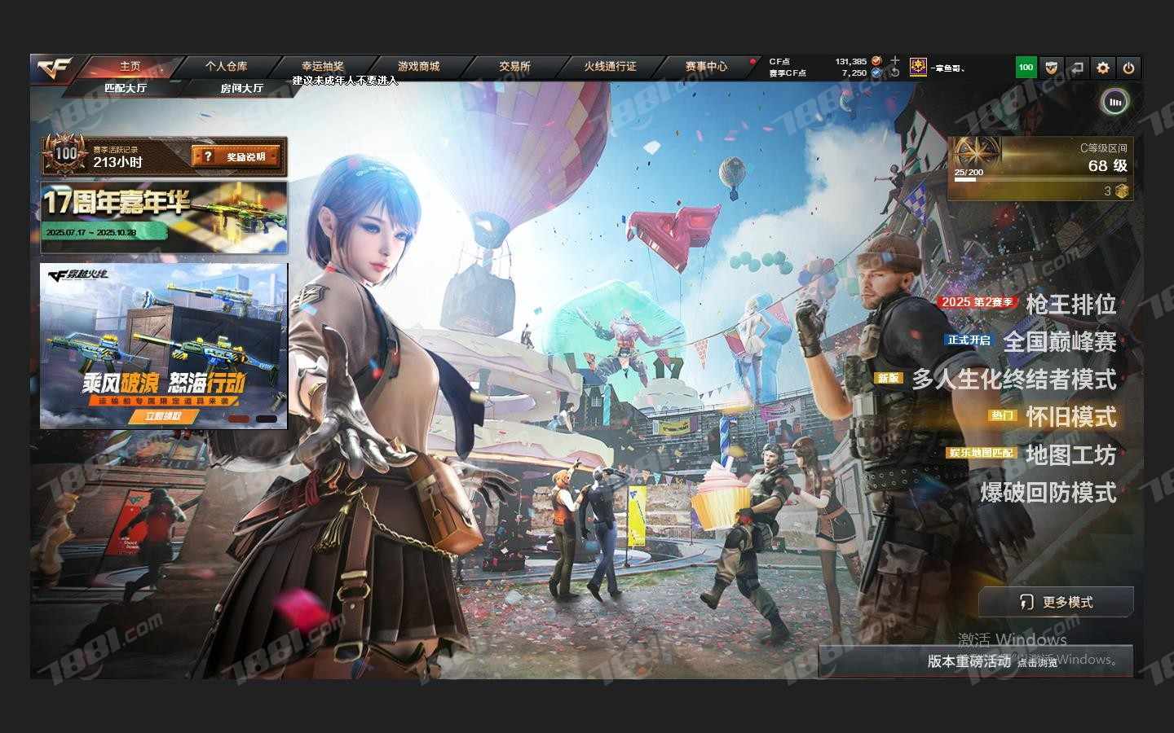Select the 怀旧模式 nostalgia mode
The width and height of the screenshot is (1174, 733).
click(x=1070, y=417)
